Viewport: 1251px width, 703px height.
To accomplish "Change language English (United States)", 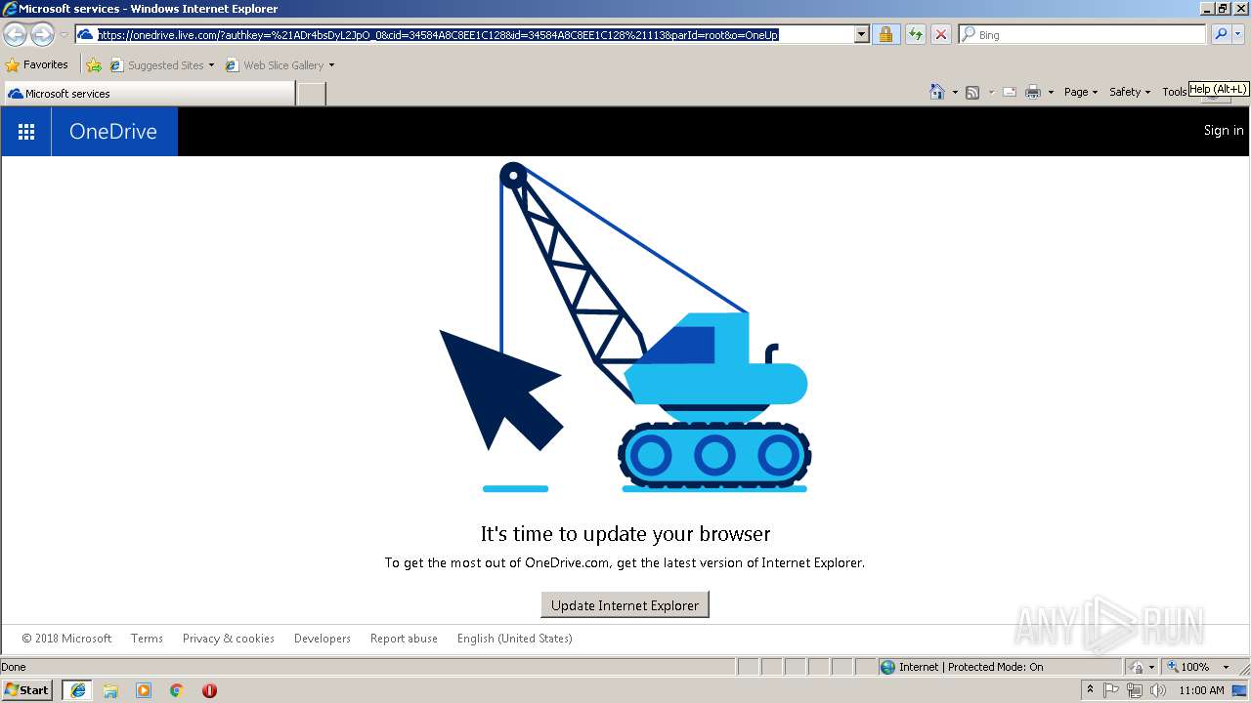I will (515, 639).
